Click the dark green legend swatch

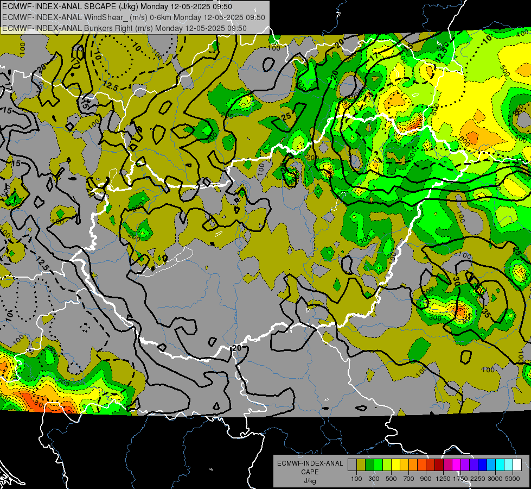(369, 465)
